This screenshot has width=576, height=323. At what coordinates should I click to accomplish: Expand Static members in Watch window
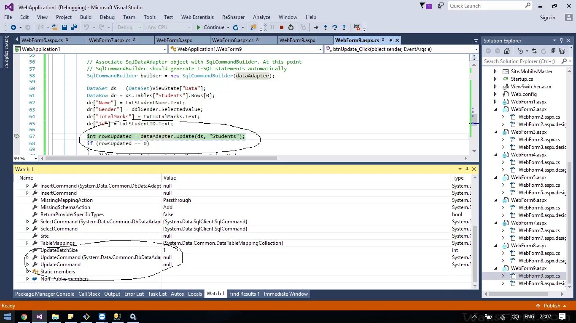[28, 272]
